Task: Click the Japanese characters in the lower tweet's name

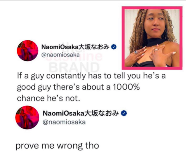Action: pos(102,113)
